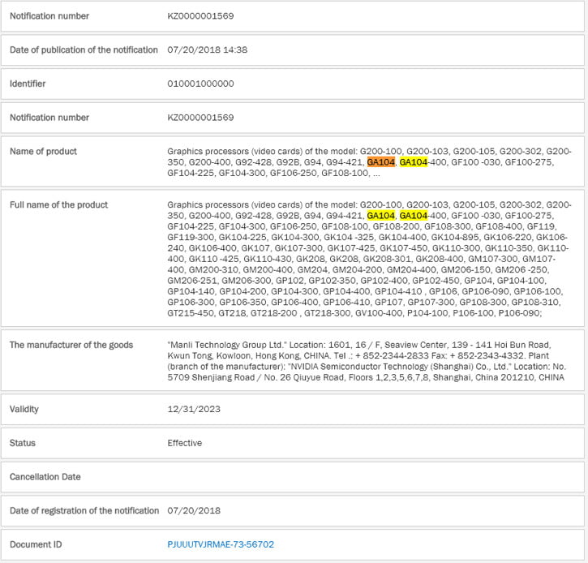Click "Date of registration of the notification" label
This screenshot has width=588, height=563.
click(x=84, y=510)
